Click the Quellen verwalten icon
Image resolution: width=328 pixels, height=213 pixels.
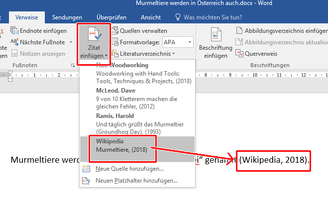click(x=115, y=30)
